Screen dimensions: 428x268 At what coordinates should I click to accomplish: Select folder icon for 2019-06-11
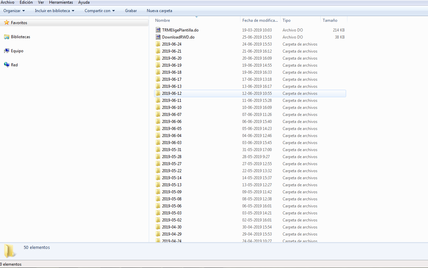click(158, 100)
